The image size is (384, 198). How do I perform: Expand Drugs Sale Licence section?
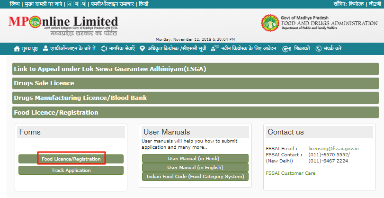coord(196,83)
